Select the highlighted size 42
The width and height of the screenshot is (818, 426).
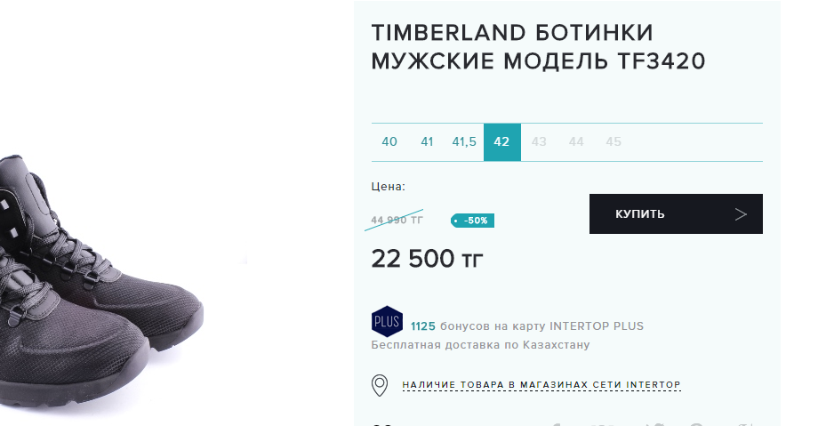tap(501, 142)
